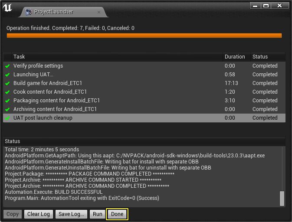Image resolution: width=292 pixels, height=222 pixels.
Task: Click green checkmark beside Verify profile settings
Action: (x=7, y=66)
